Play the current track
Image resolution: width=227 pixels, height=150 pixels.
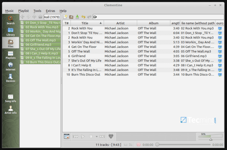(83, 136)
